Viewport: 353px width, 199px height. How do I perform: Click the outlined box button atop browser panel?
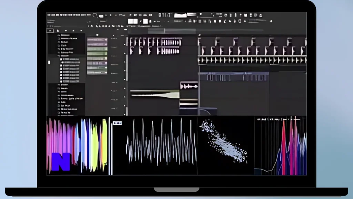(50, 31)
